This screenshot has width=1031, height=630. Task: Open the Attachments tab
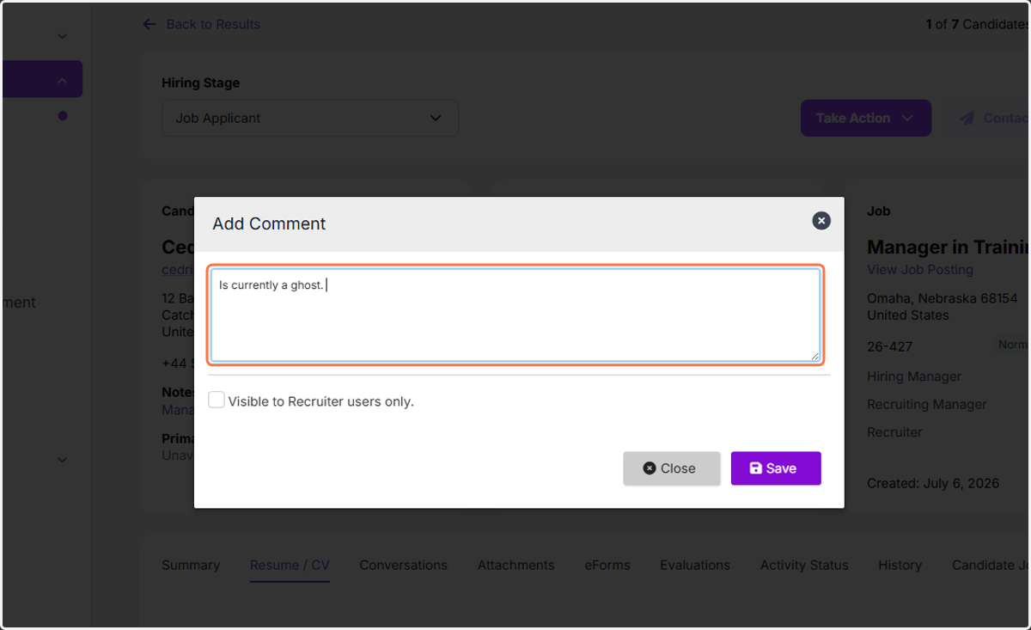(516, 565)
